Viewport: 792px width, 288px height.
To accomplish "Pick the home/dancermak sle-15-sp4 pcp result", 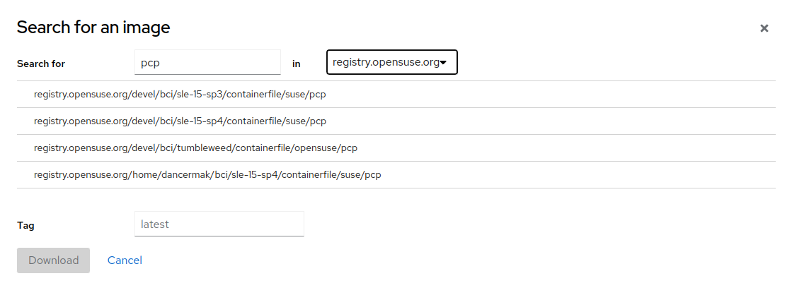I will 207,174.
